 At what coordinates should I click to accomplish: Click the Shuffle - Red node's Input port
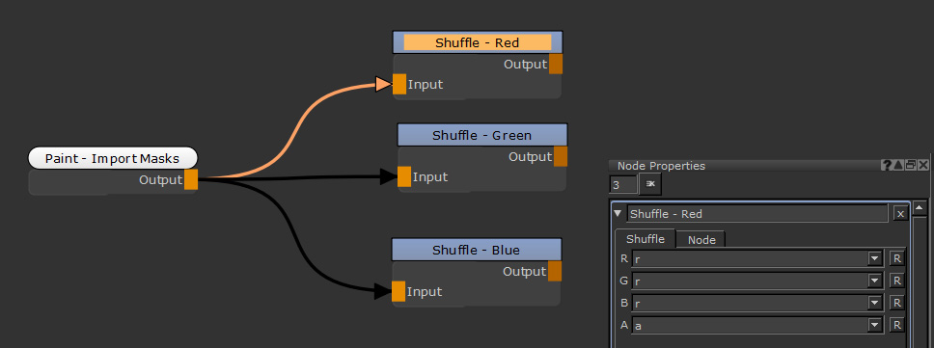(x=399, y=84)
